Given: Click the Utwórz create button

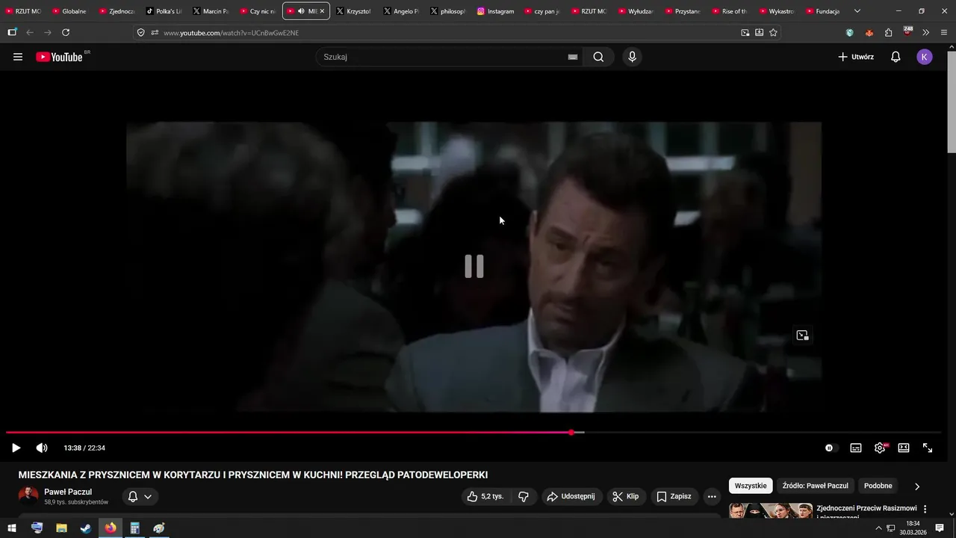Looking at the screenshot, I should [x=856, y=57].
